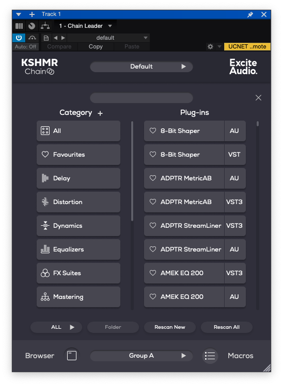Image resolution: width=283 pixels, height=386 pixels.
Task: Click the automation arc icon
Action: click(32, 38)
